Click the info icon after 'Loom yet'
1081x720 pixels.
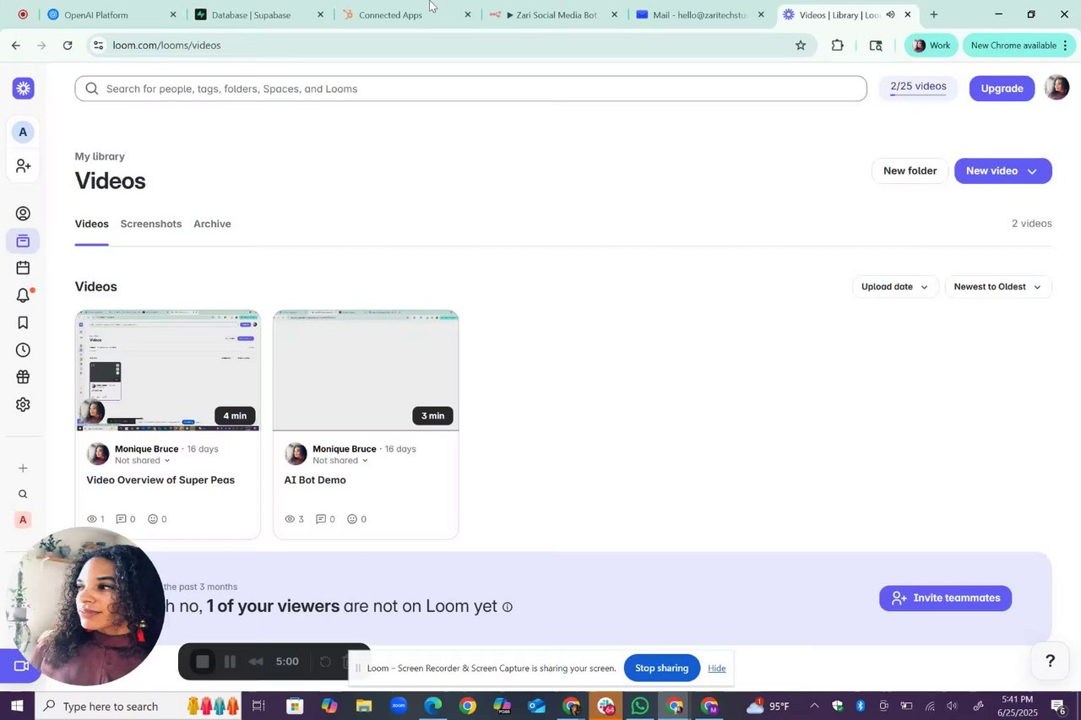pos(508,607)
